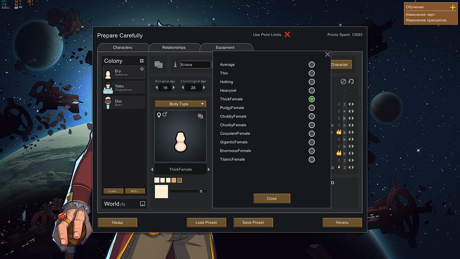This screenshot has width=460, height=259.
Task: Click the Eriana name input field
Action: click(195, 65)
